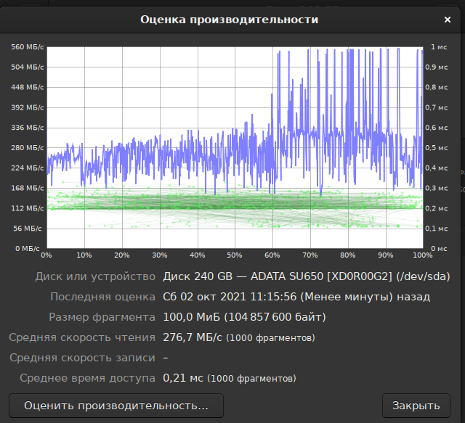Click the '560 МБ/с' axis label
The height and width of the screenshot is (423, 465).
tap(28, 47)
